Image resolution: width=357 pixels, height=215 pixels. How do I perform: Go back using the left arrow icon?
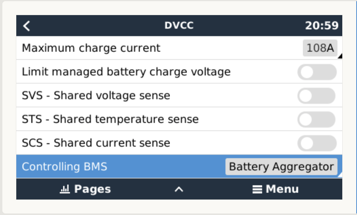tap(26, 26)
